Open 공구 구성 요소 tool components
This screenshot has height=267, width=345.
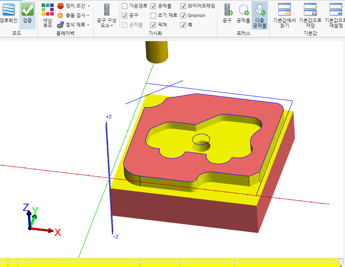[107, 15]
